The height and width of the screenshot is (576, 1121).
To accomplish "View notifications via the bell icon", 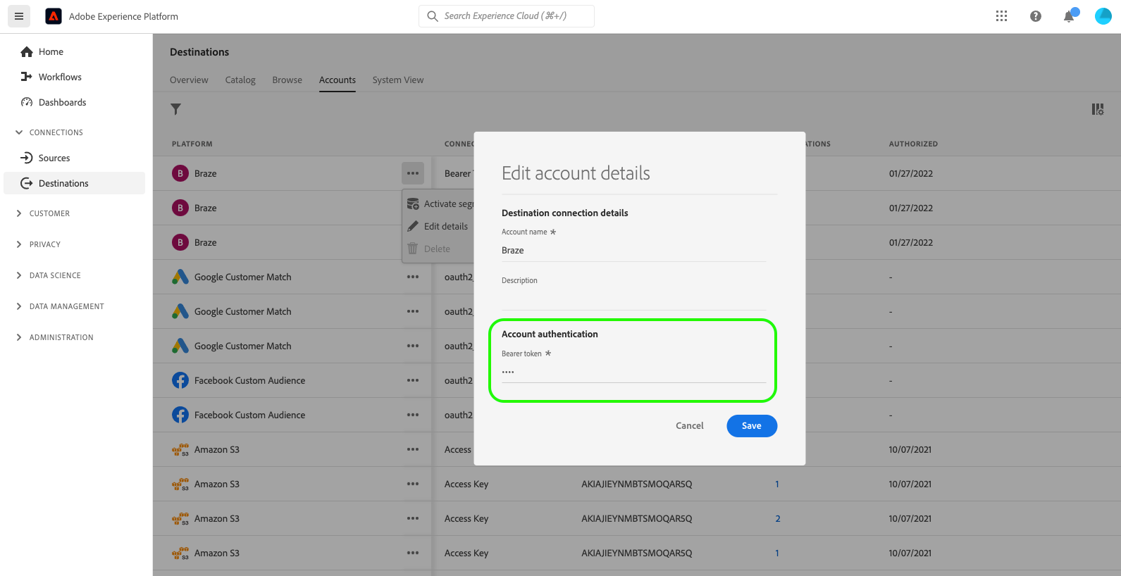I will coord(1069,16).
